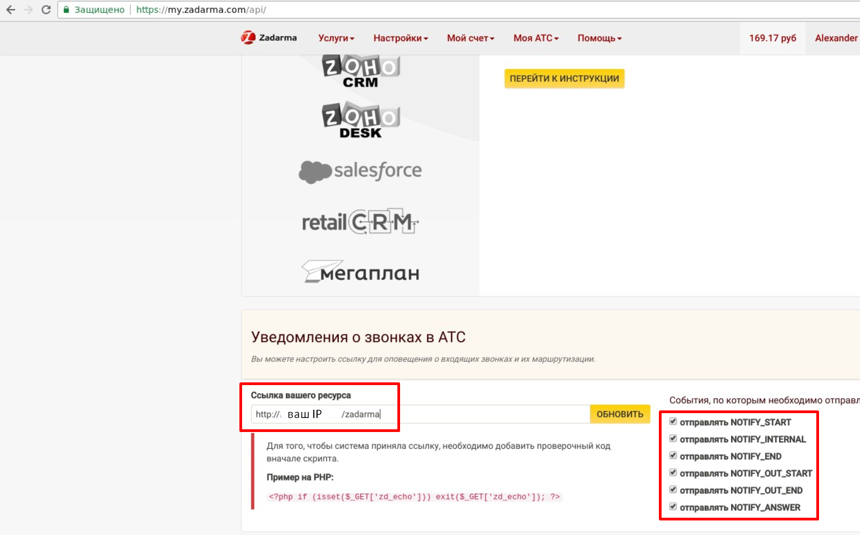Select the Zoho Desk integration logo
Screen dimensions: 860x535
pos(361,120)
